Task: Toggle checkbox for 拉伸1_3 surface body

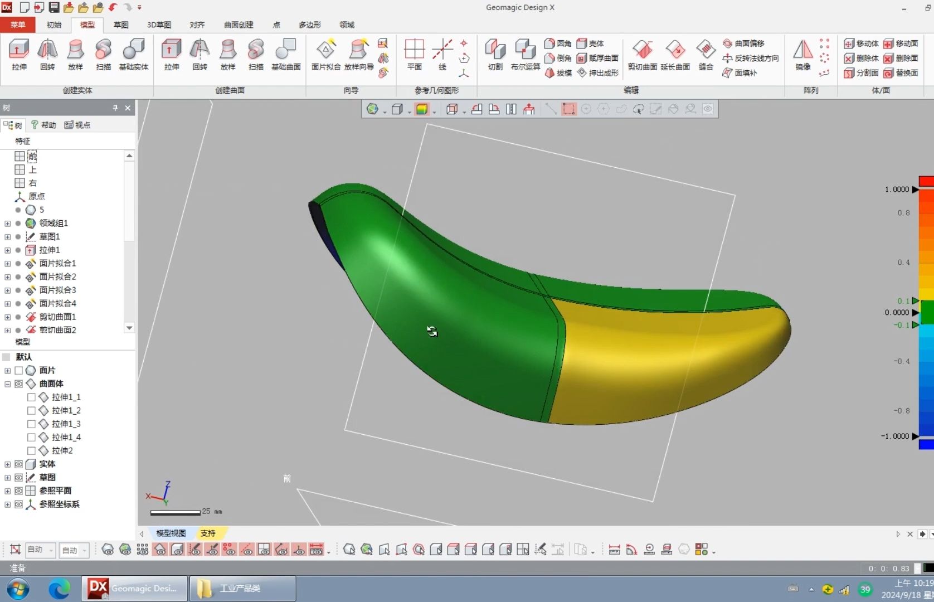Action: coord(31,424)
